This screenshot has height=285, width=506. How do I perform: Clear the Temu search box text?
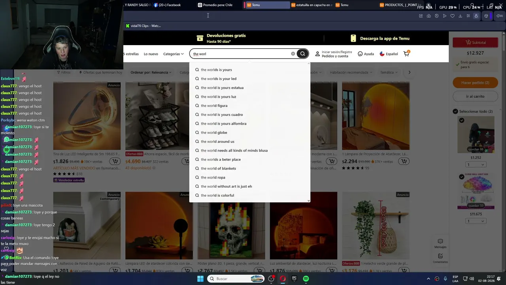[293, 54]
